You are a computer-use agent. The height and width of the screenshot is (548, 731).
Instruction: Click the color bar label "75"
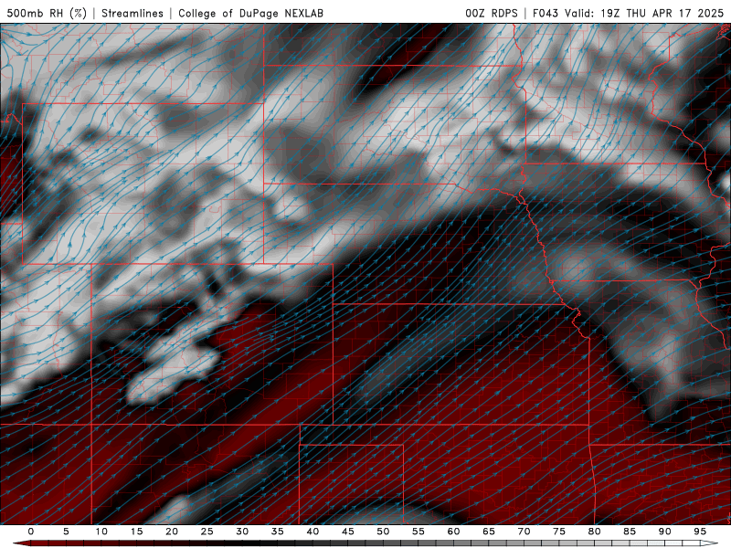tap(559, 532)
